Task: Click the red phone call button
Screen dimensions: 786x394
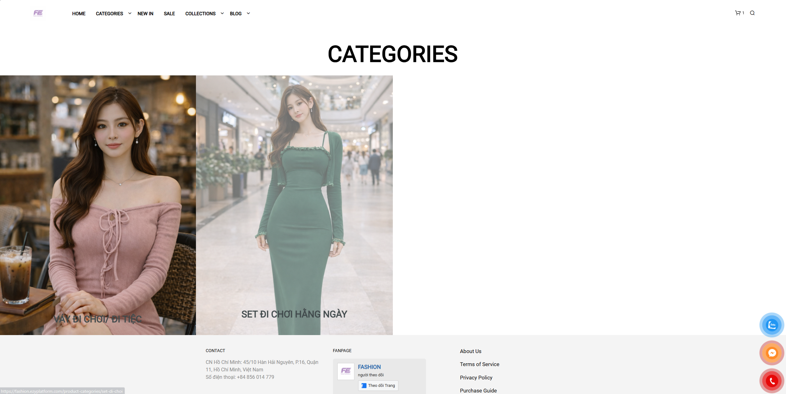Action: pos(771,381)
